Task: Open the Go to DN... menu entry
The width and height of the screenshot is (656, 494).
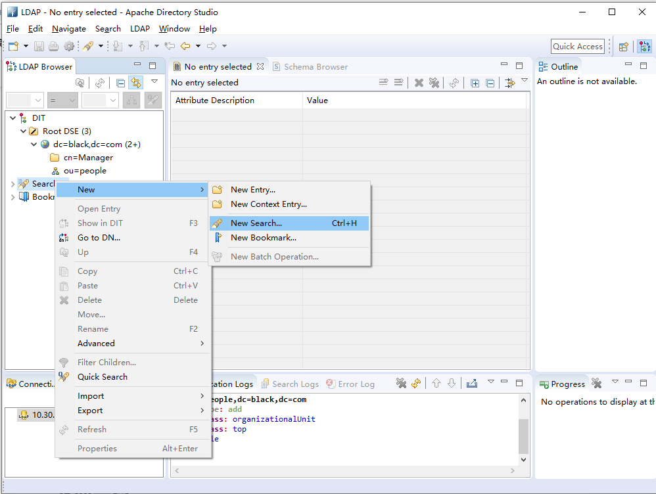Action: tap(133, 238)
